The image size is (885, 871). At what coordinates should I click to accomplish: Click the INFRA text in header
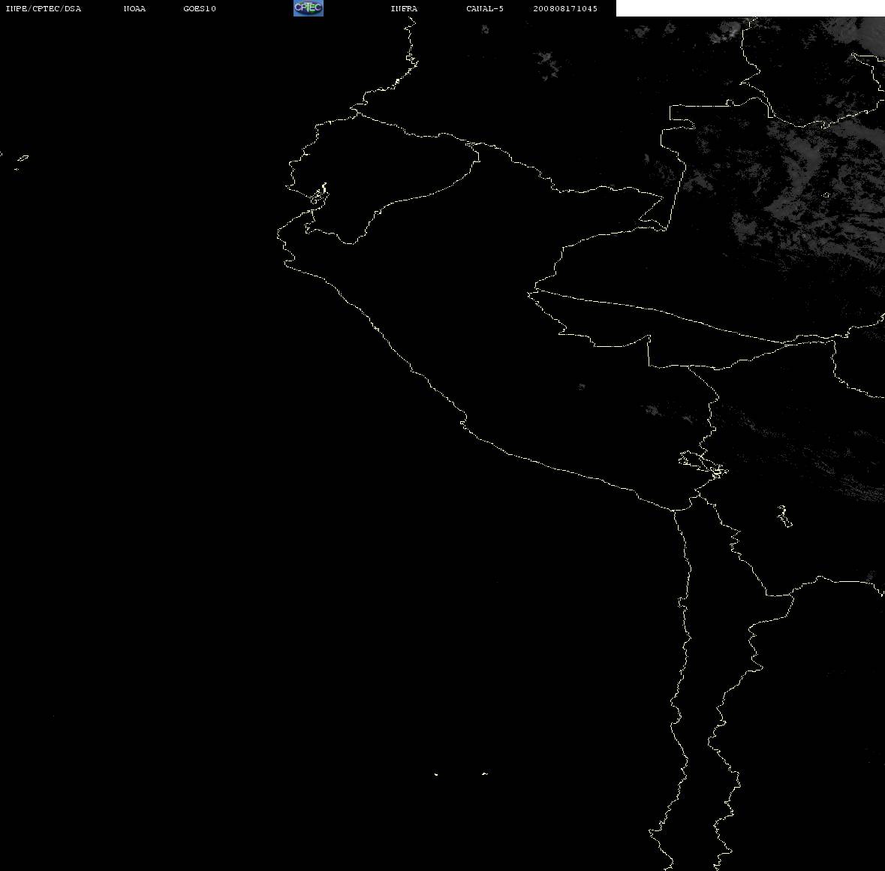(x=404, y=8)
